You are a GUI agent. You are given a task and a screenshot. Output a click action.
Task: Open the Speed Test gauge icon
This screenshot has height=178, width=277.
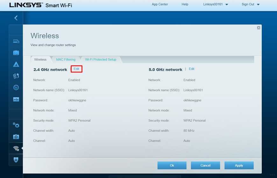16,87
